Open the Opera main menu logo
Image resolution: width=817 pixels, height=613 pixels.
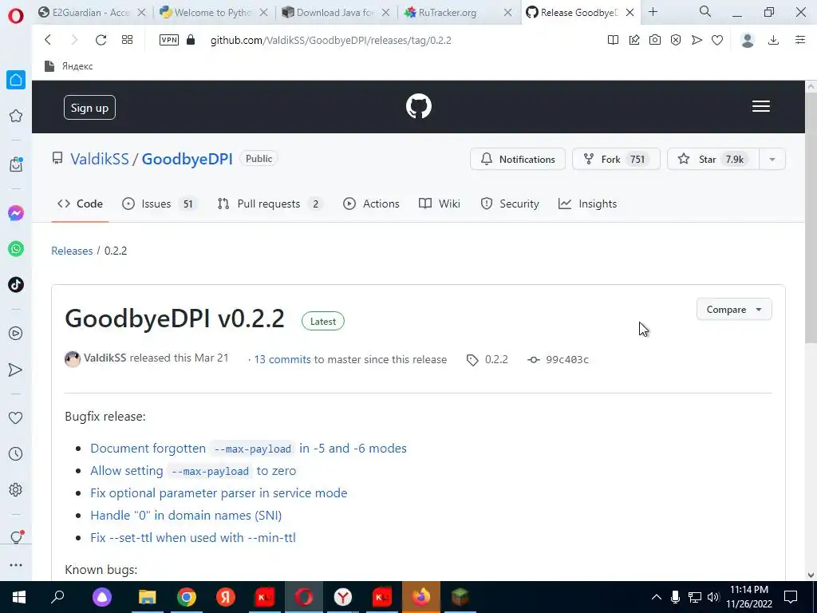[16, 16]
